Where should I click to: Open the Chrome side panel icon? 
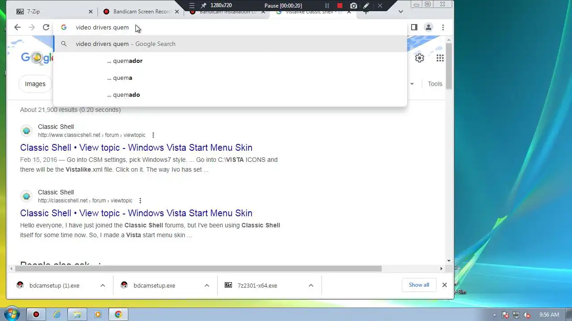coord(414,27)
